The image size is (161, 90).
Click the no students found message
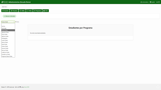click(x=38, y=33)
